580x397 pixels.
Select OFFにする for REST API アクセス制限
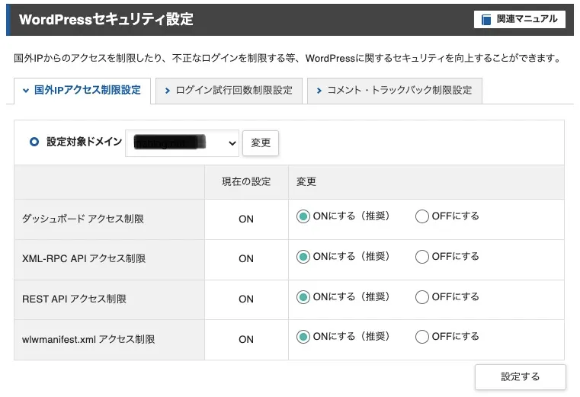coord(421,296)
